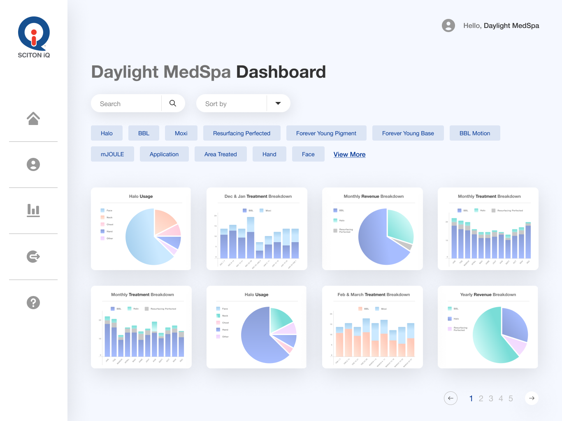
Task: Click the logout arrow sidebar icon
Action: click(x=33, y=257)
